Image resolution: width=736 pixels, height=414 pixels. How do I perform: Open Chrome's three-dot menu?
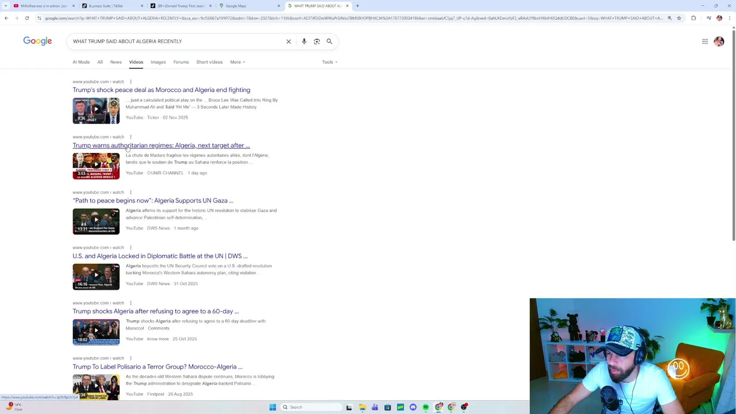point(730,18)
